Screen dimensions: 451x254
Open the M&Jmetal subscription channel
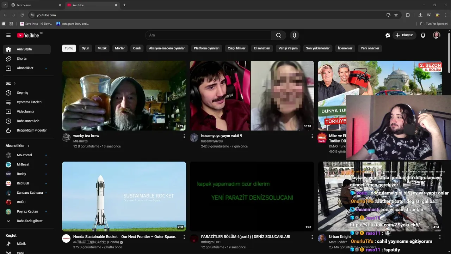[27, 155]
